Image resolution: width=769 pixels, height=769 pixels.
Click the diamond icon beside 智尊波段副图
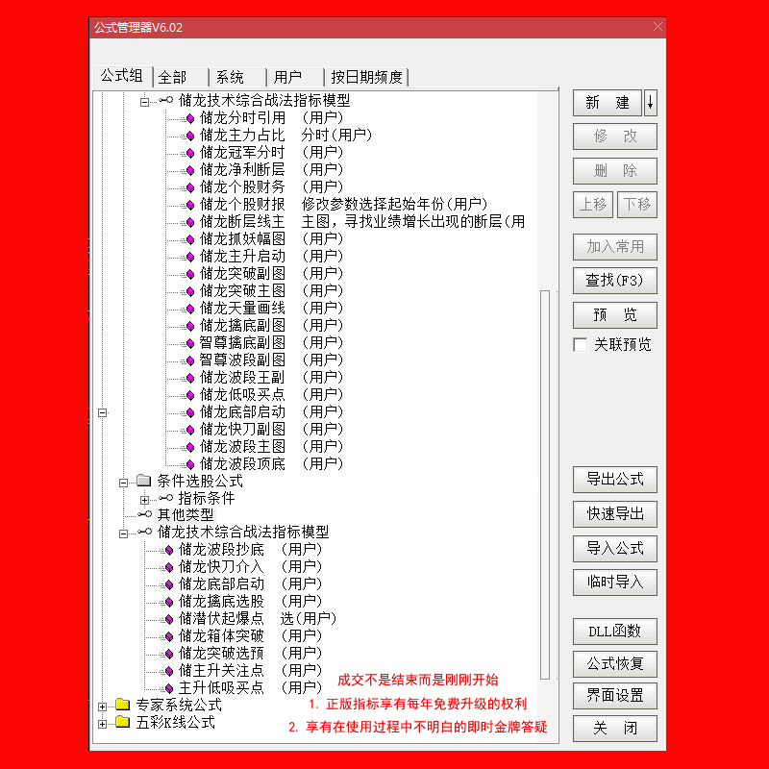coord(190,361)
